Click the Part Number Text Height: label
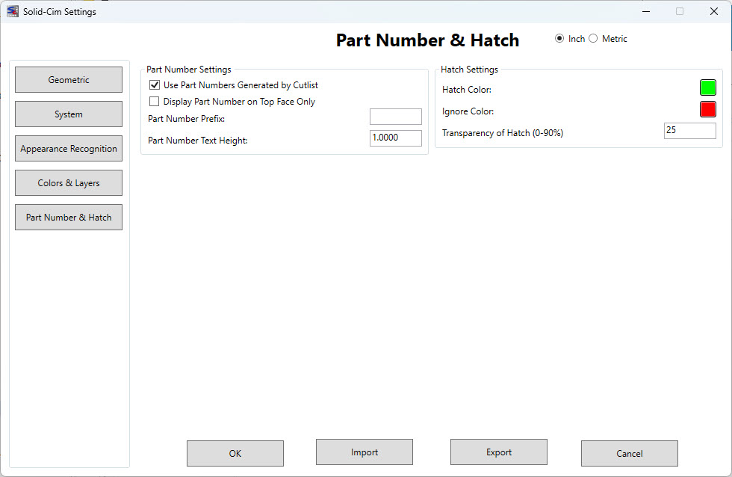 [197, 140]
